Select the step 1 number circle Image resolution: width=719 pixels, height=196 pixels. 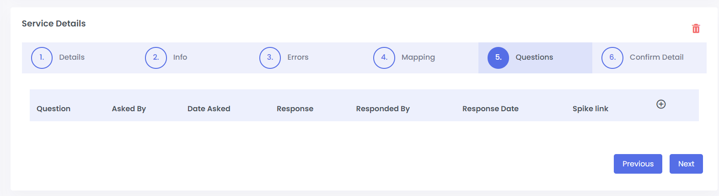42,58
